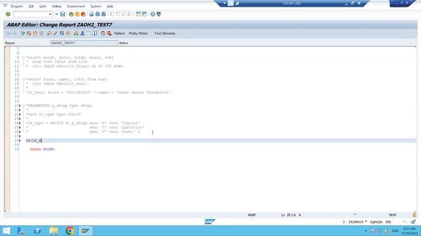
Task: Click the NUM indicator in status bar
Action: 392,215
